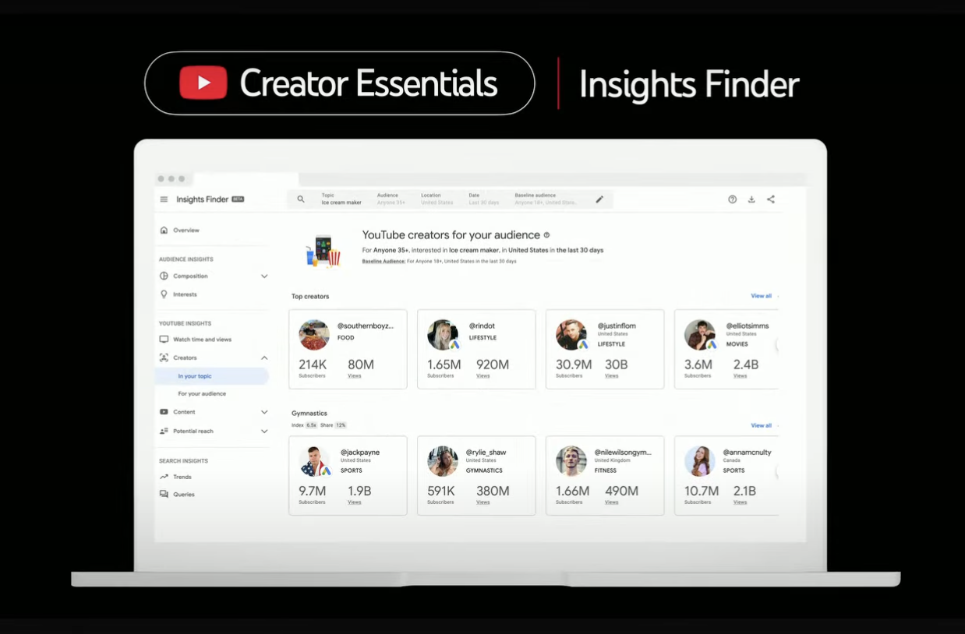
Task: Click the info icon beside page heading
Action: point(546,235)
